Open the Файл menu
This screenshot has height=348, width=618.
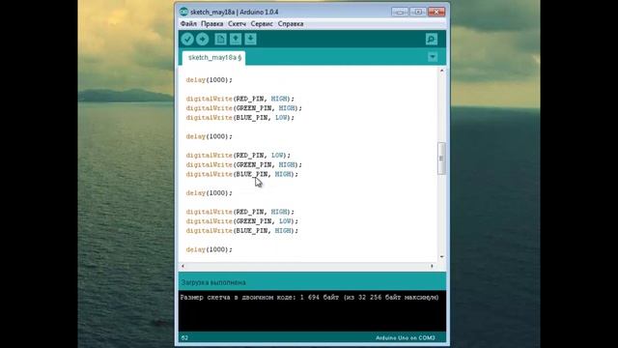[x=188, y=23]
